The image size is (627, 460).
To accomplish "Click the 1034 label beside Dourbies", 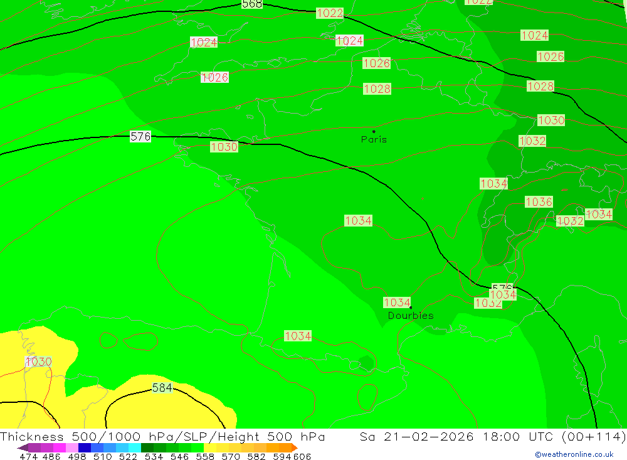I will point(397,302).
